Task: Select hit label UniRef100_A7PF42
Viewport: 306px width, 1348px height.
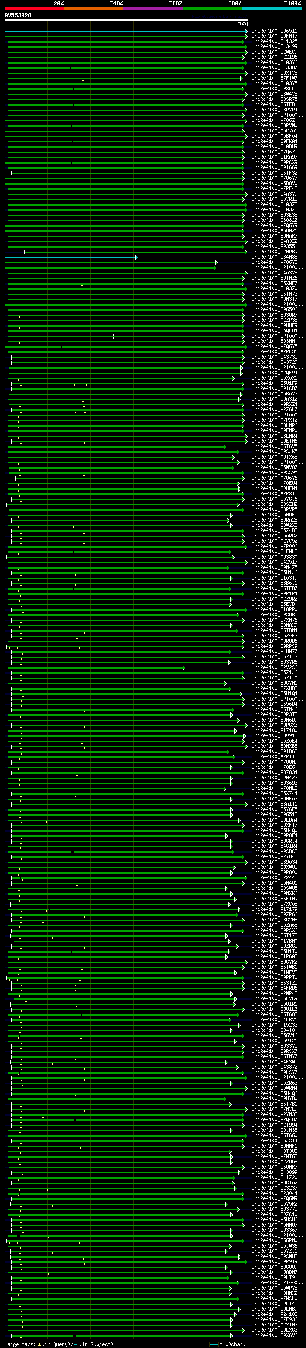Action: pyautogui.click(x=274, y=189)
